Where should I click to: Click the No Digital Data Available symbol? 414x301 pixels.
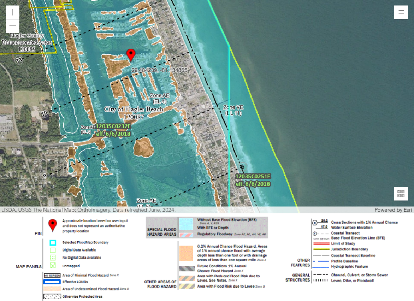(x=53, y=258)
